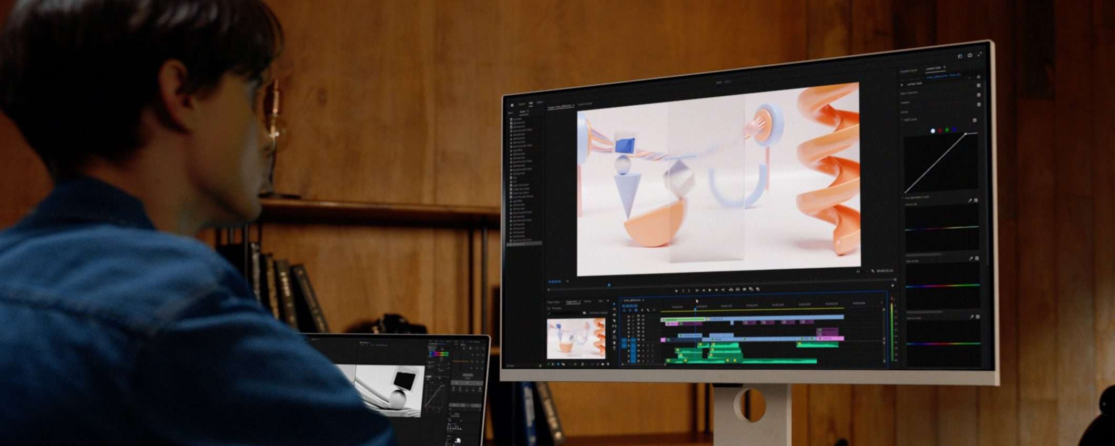Select the red curve channel swatch
Viewport: 1115px width, 446px height.
pyautogui.click(x=940, y=130)
